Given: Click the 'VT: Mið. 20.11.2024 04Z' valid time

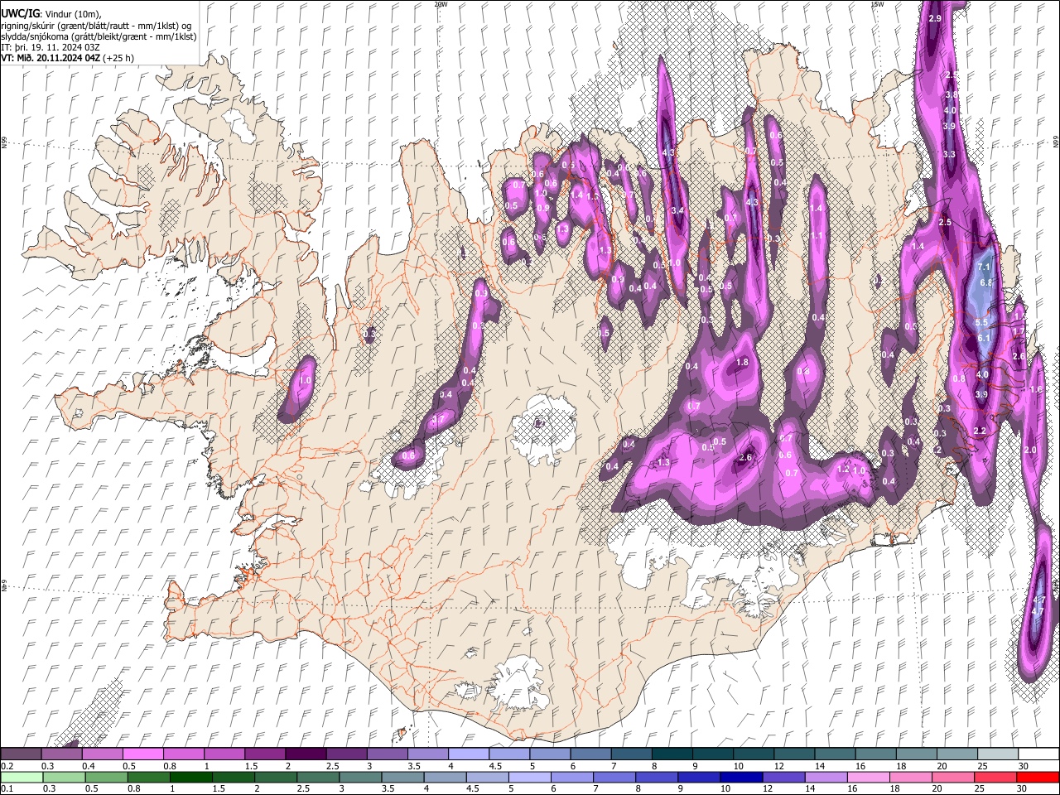Looking at the screenshot, I should tap(51, 58).
